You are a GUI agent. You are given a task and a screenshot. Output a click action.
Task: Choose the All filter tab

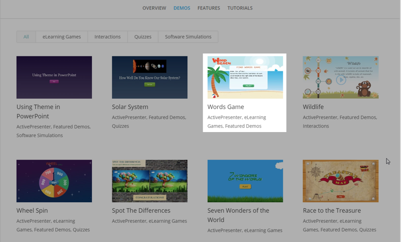(x=26, y=37)
